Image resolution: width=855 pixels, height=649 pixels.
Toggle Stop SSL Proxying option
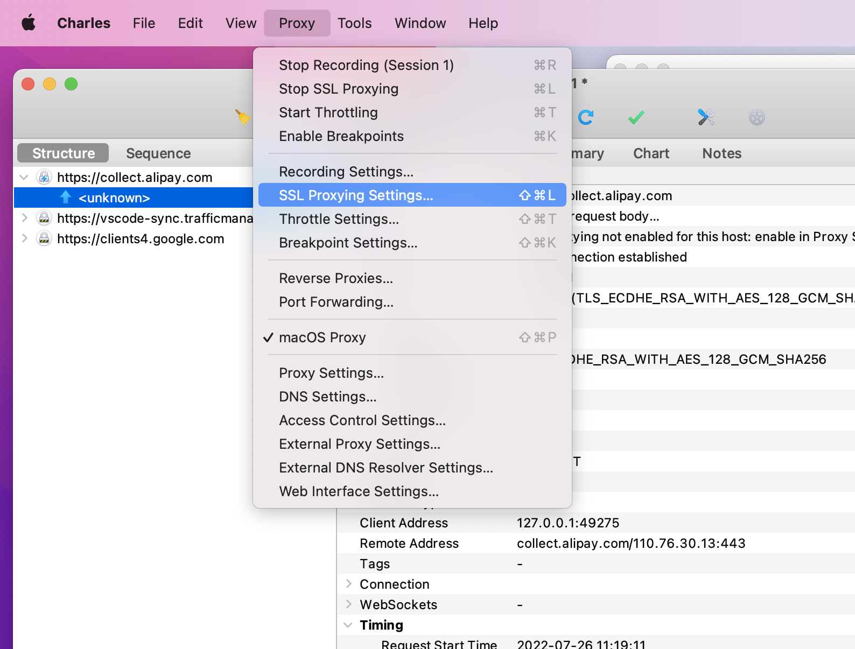pyautogui.click(x=412, y=89)
